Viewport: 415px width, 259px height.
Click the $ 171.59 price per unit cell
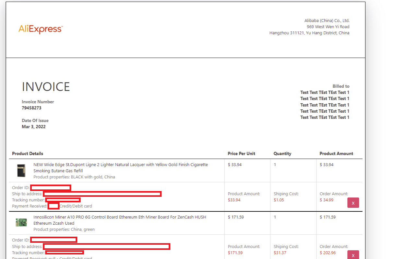tap(236, 217)
